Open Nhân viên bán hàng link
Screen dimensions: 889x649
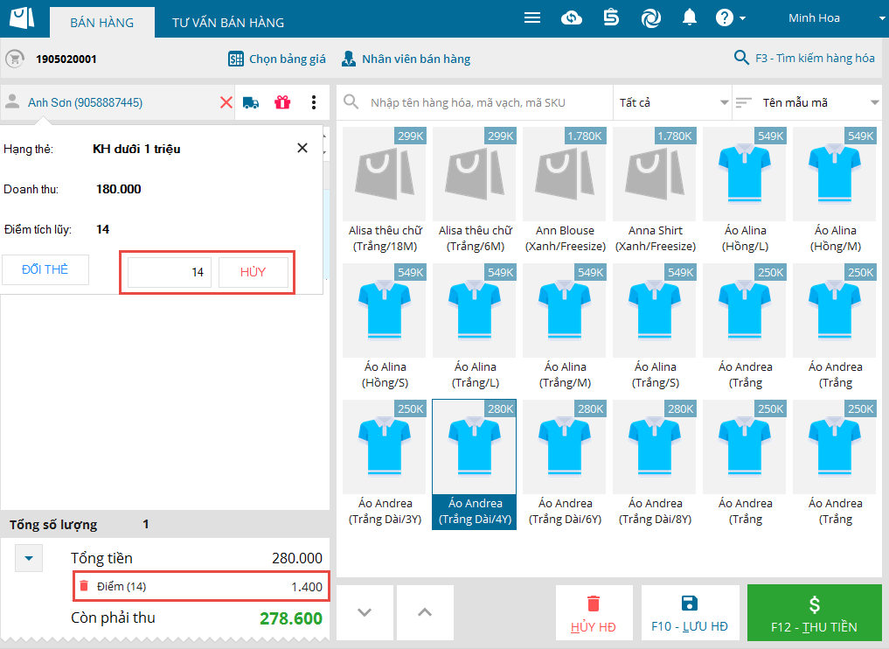point(416,59)
